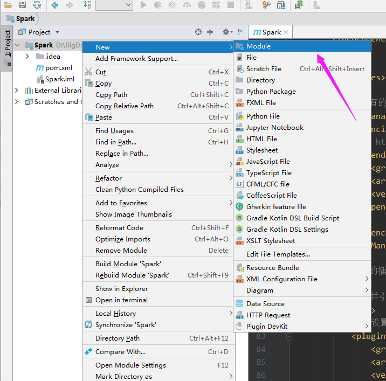386x381 pixels.
Task: Click the Build project icon
Action: pyautogui.click(x=88, y=5)
